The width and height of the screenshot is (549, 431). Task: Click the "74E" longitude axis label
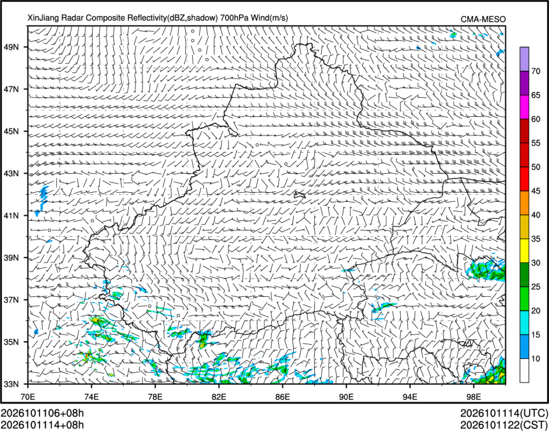click(x=92, y=397)
